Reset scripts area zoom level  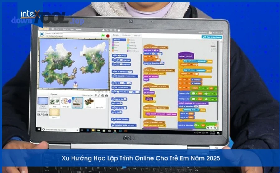pos(212,128)
